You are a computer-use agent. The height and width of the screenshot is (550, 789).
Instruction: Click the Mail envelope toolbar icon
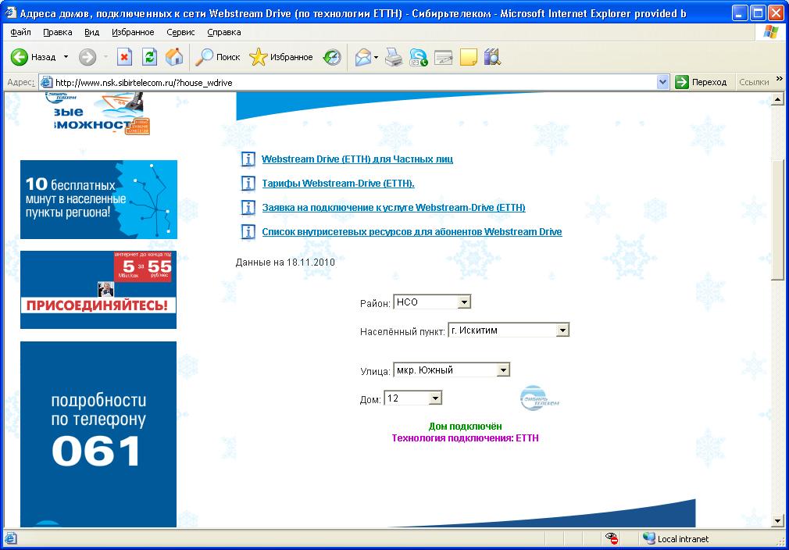[363, 57]
